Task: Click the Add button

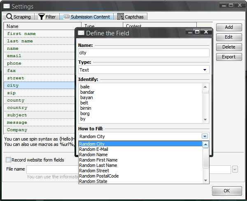Action: click(x=229, y=27)
